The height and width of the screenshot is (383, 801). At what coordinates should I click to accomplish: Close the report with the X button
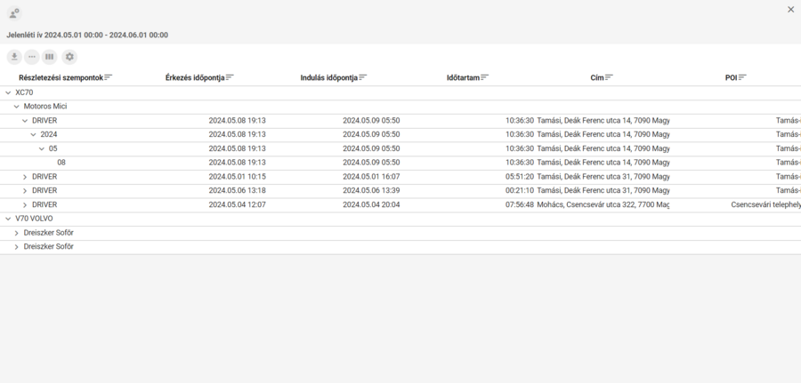coord(790,10)
